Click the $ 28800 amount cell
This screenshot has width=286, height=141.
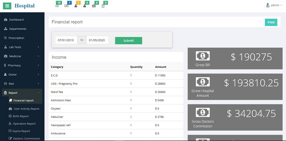point(160,84)
